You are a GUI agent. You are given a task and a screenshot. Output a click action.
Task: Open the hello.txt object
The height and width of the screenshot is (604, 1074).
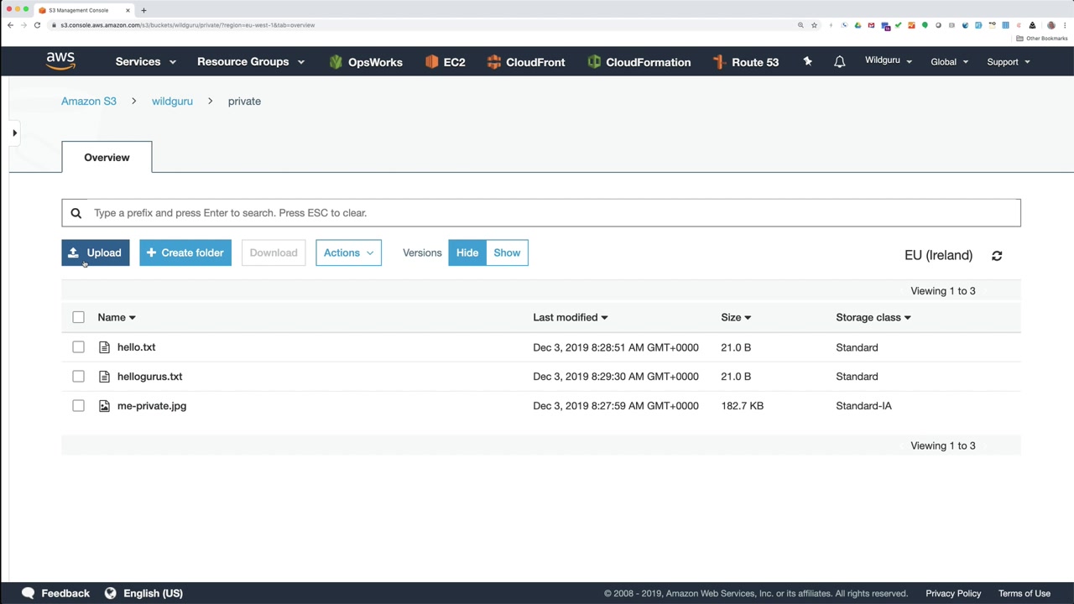(x=136, y=347)
